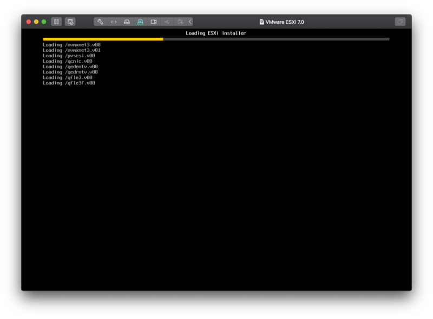433x319 pixels.
Task: Click the 'Loading /qcnic.v00' line
Action: pos(67,61)
